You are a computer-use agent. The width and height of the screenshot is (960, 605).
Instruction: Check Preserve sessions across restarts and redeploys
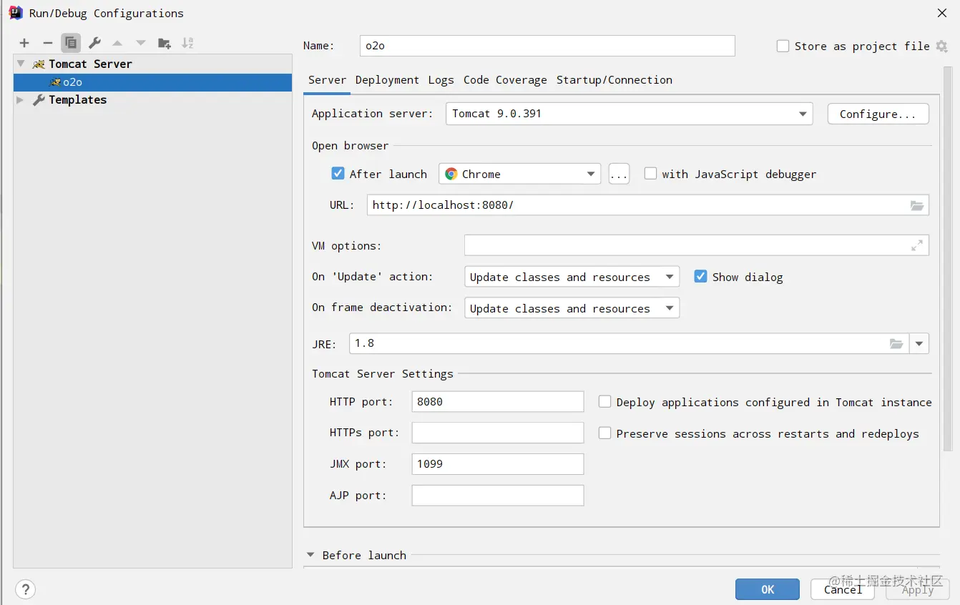point(604,433)
